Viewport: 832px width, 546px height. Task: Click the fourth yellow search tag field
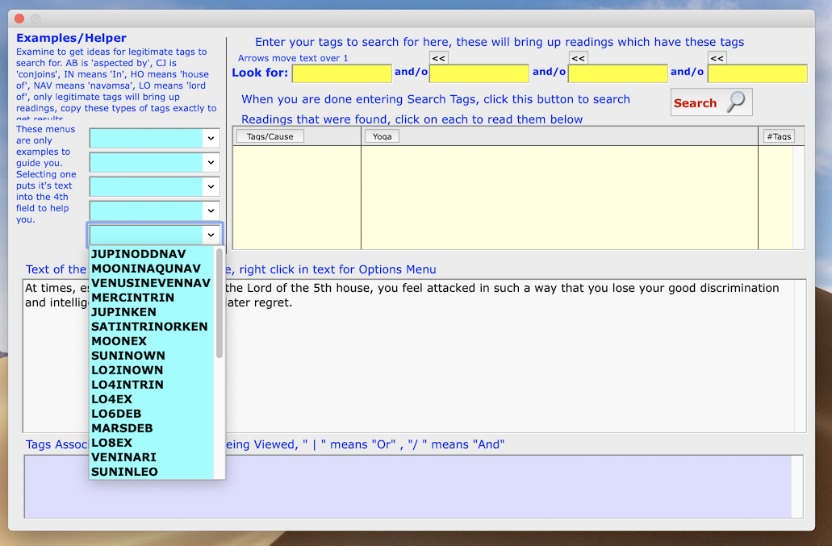(x=757, y=73)
